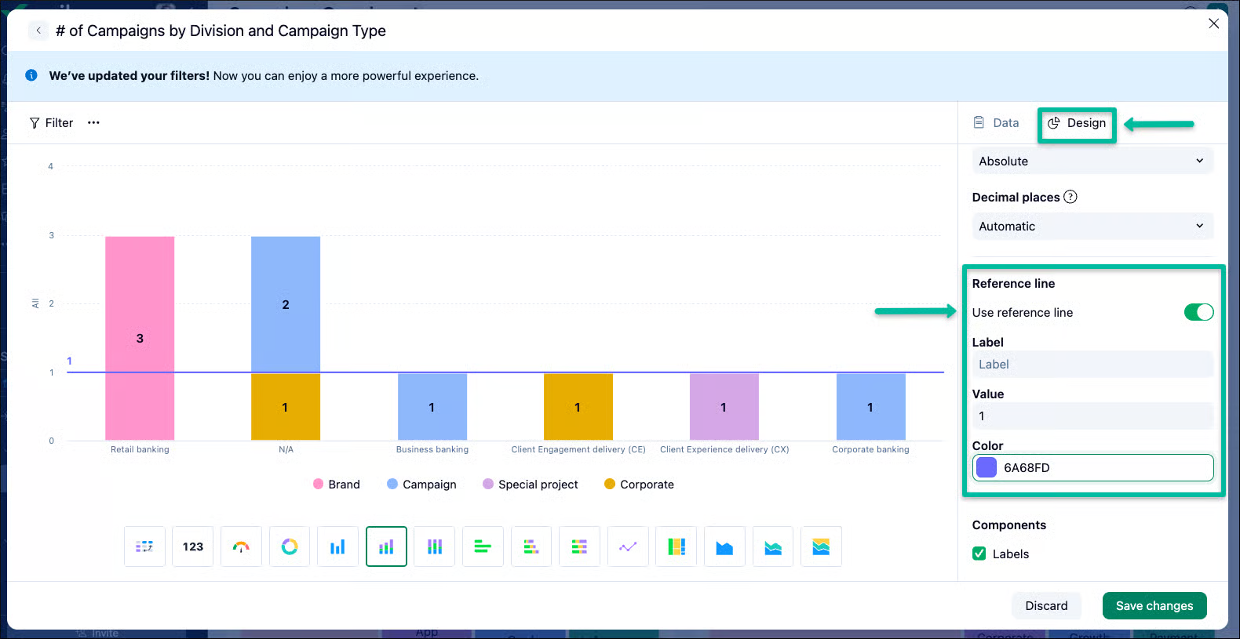Select the pivot table chart icon

click(x=144, y=546)
